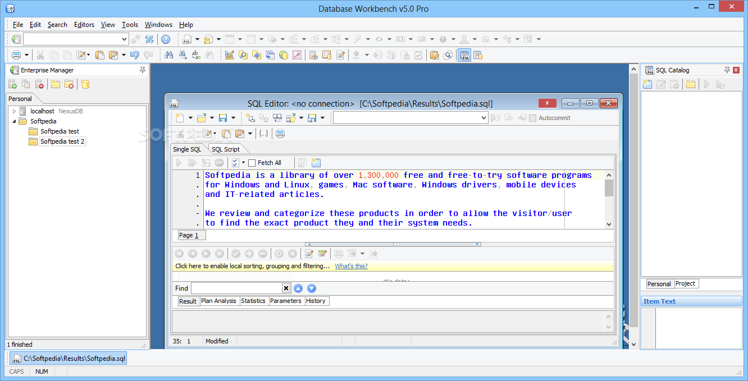
Task: Click the 'What's this?' link
Action: coord(352,266)
